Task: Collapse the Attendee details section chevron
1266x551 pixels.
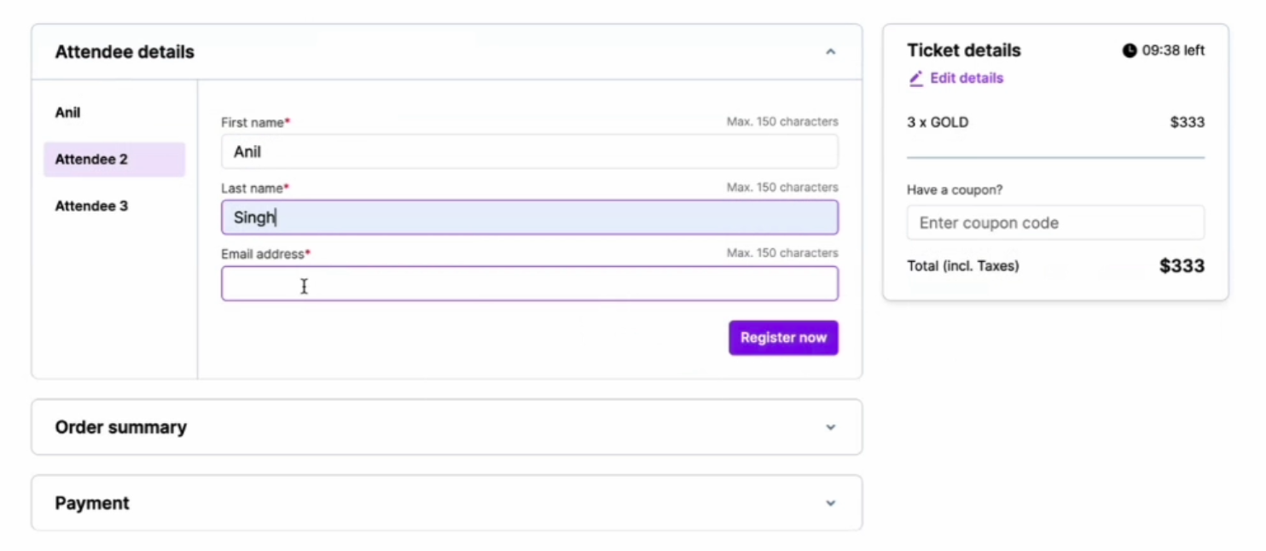Action: (830, 52)
